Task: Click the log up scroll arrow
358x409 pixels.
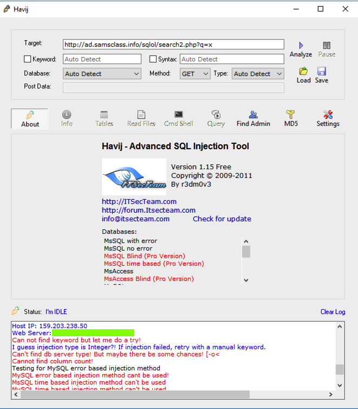Action: (340, 327)
